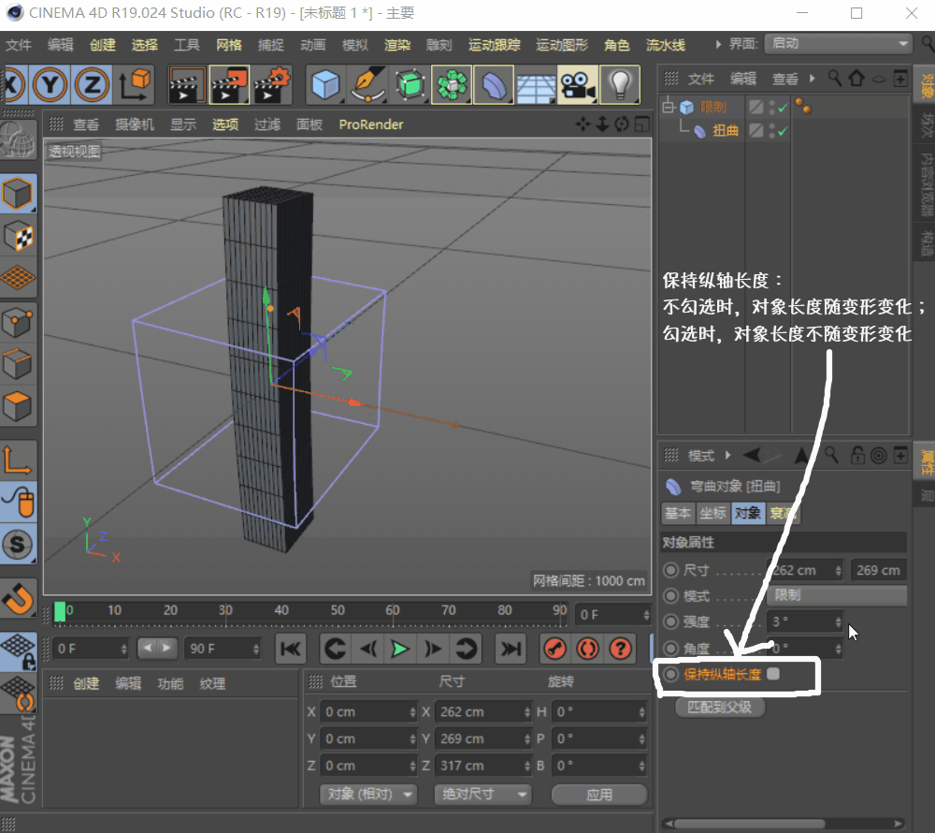Click the render to picture viewer icon
Image resolution: width=935 pixels, height=833 pixels.
coord(228,85)
